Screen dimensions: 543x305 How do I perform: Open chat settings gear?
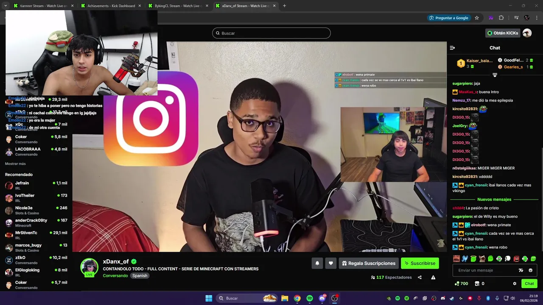pyautogui.click(x=515, y=283)
